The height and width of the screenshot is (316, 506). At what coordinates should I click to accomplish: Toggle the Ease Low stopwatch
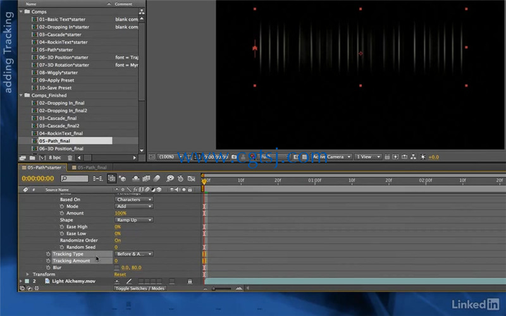click(x=61, y=233)
